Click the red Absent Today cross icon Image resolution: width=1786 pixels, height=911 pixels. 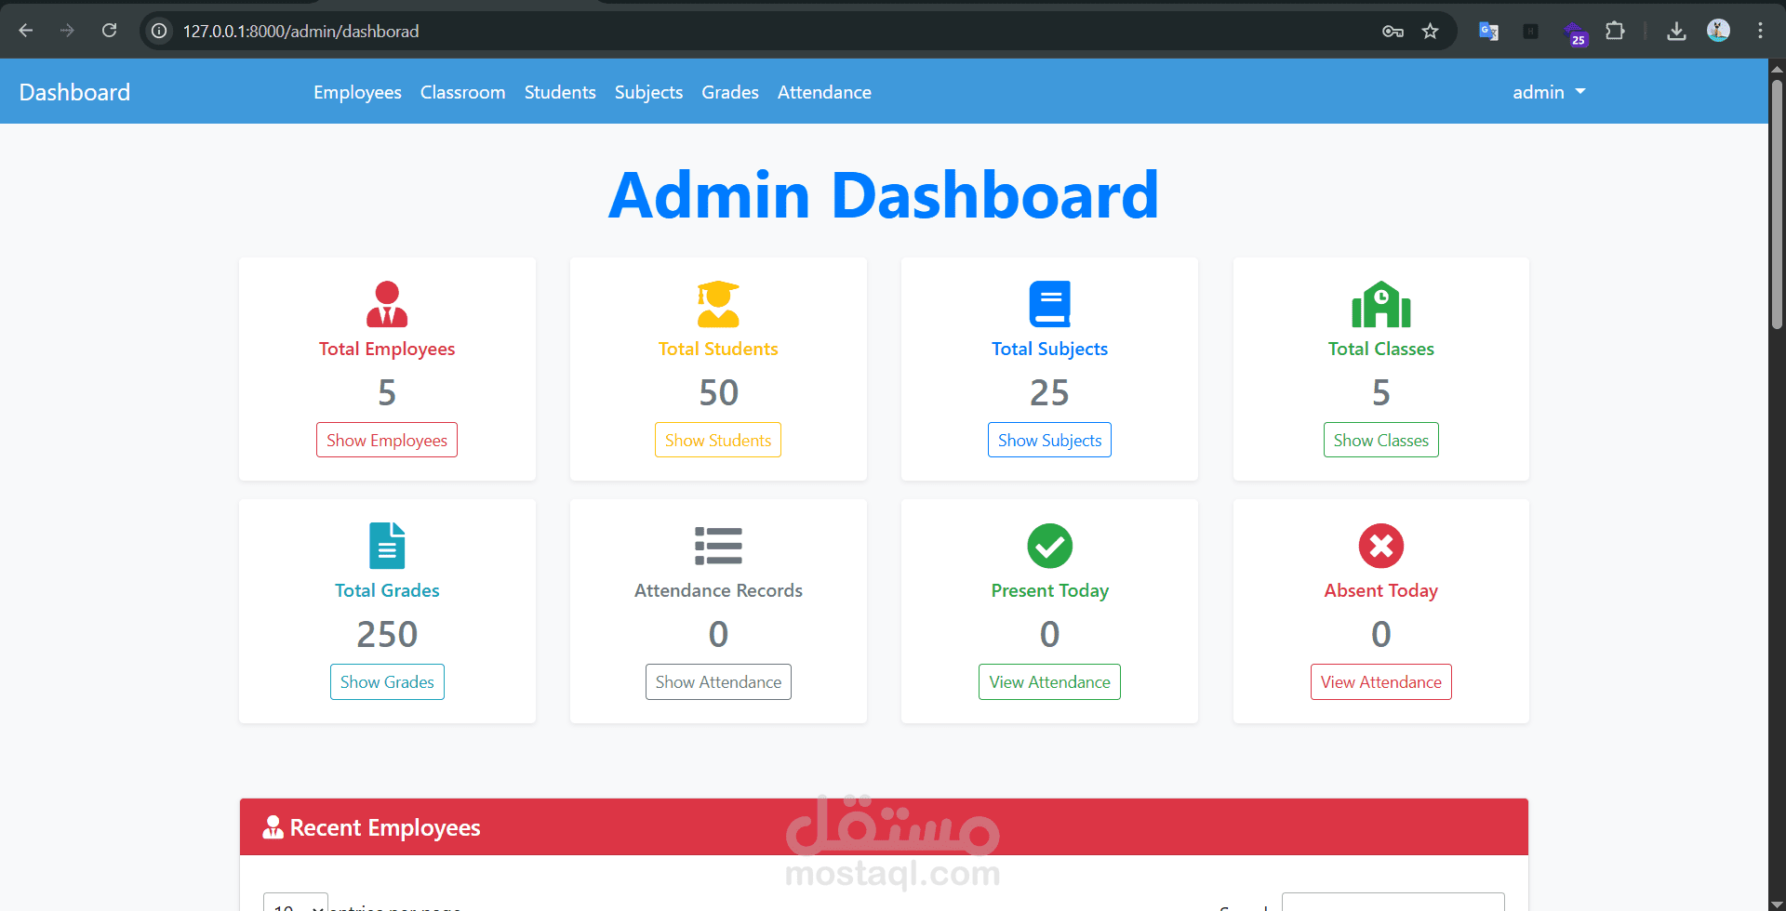coord(1380,546)
